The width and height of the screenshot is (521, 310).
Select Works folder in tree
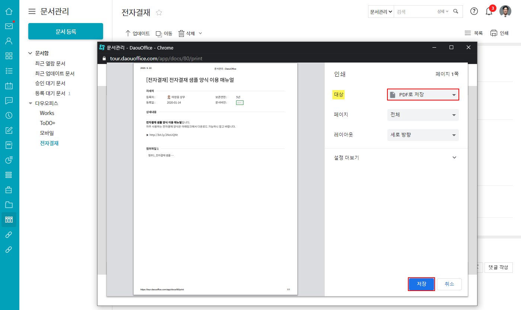tap(47, 113)
